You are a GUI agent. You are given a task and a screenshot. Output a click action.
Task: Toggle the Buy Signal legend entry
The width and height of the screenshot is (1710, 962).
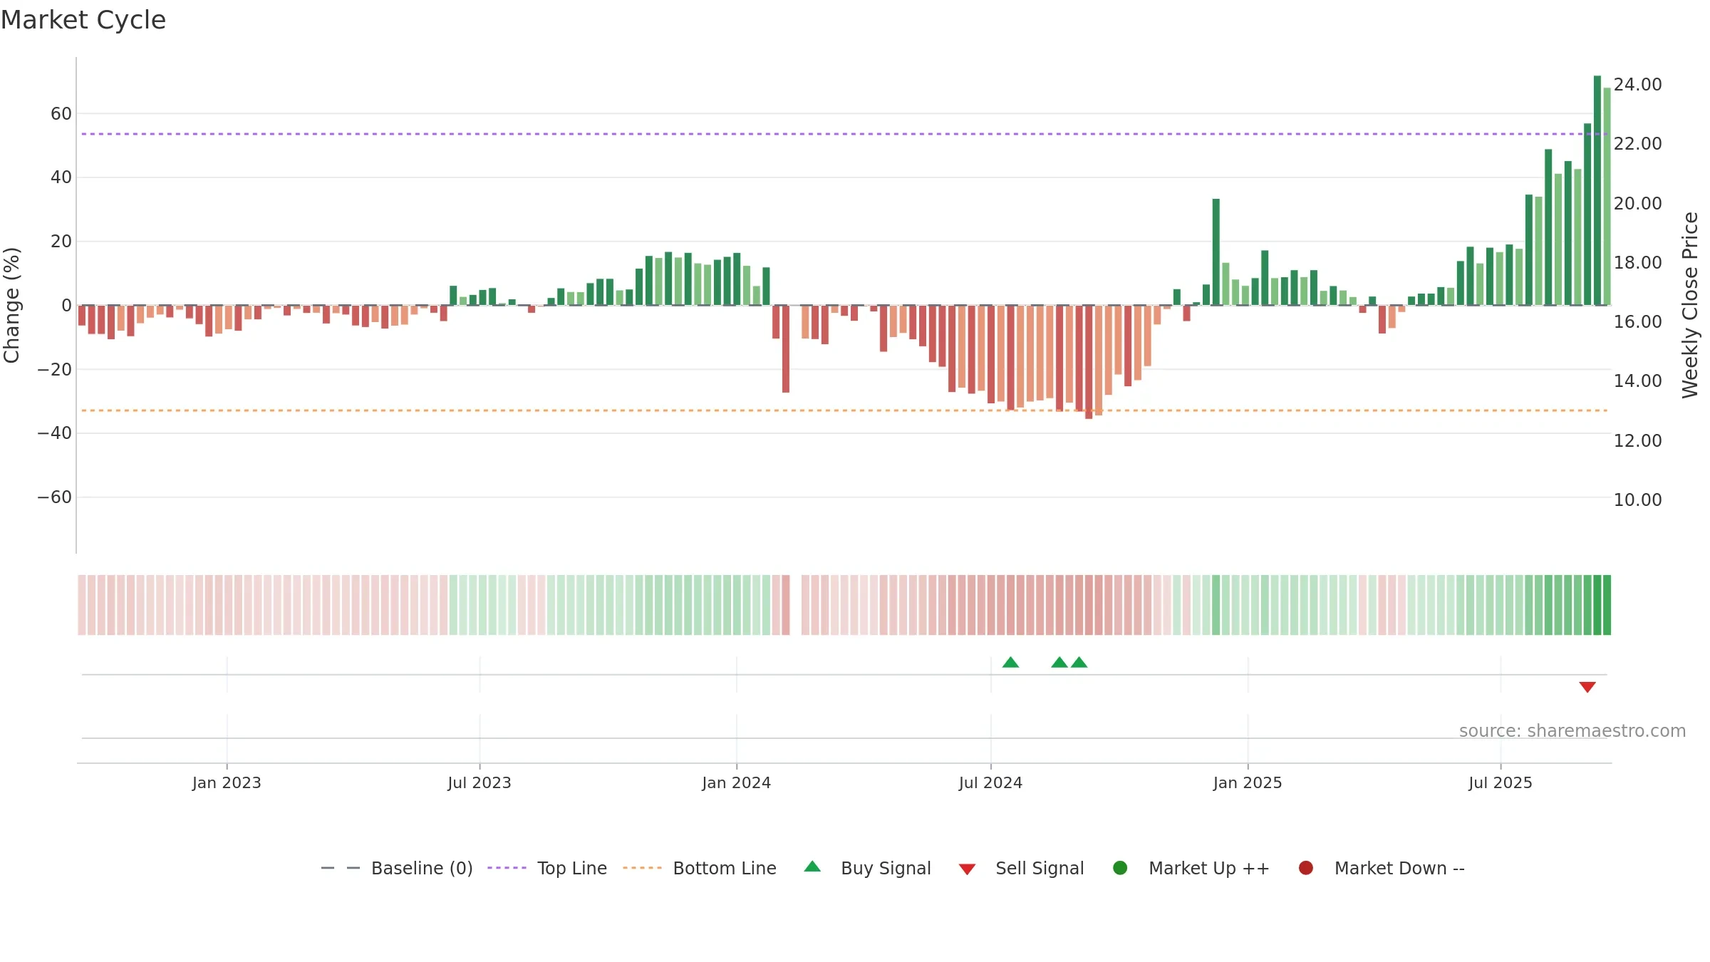coord(867,868)
